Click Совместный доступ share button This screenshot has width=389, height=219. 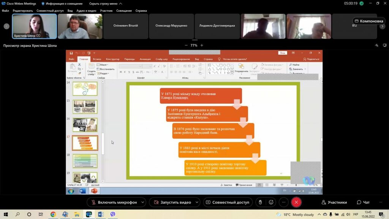tap(228, 202)
